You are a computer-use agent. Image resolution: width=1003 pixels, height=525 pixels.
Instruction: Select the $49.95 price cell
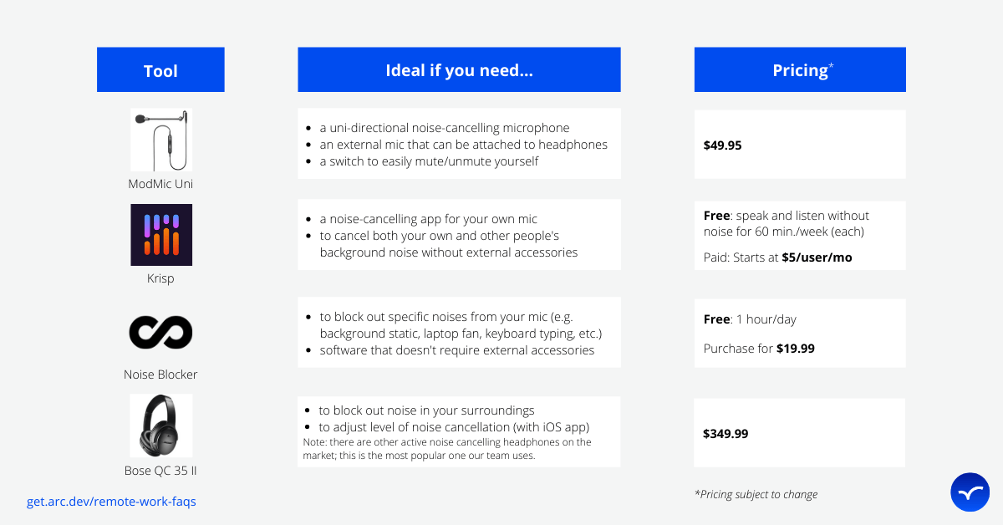coord(723,145)
